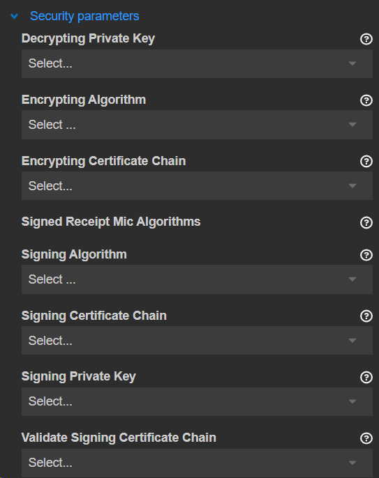Show help for Encrypting Algorithm
The height and width of the screenshot is (478, 379).
click(x=366, y=100)
